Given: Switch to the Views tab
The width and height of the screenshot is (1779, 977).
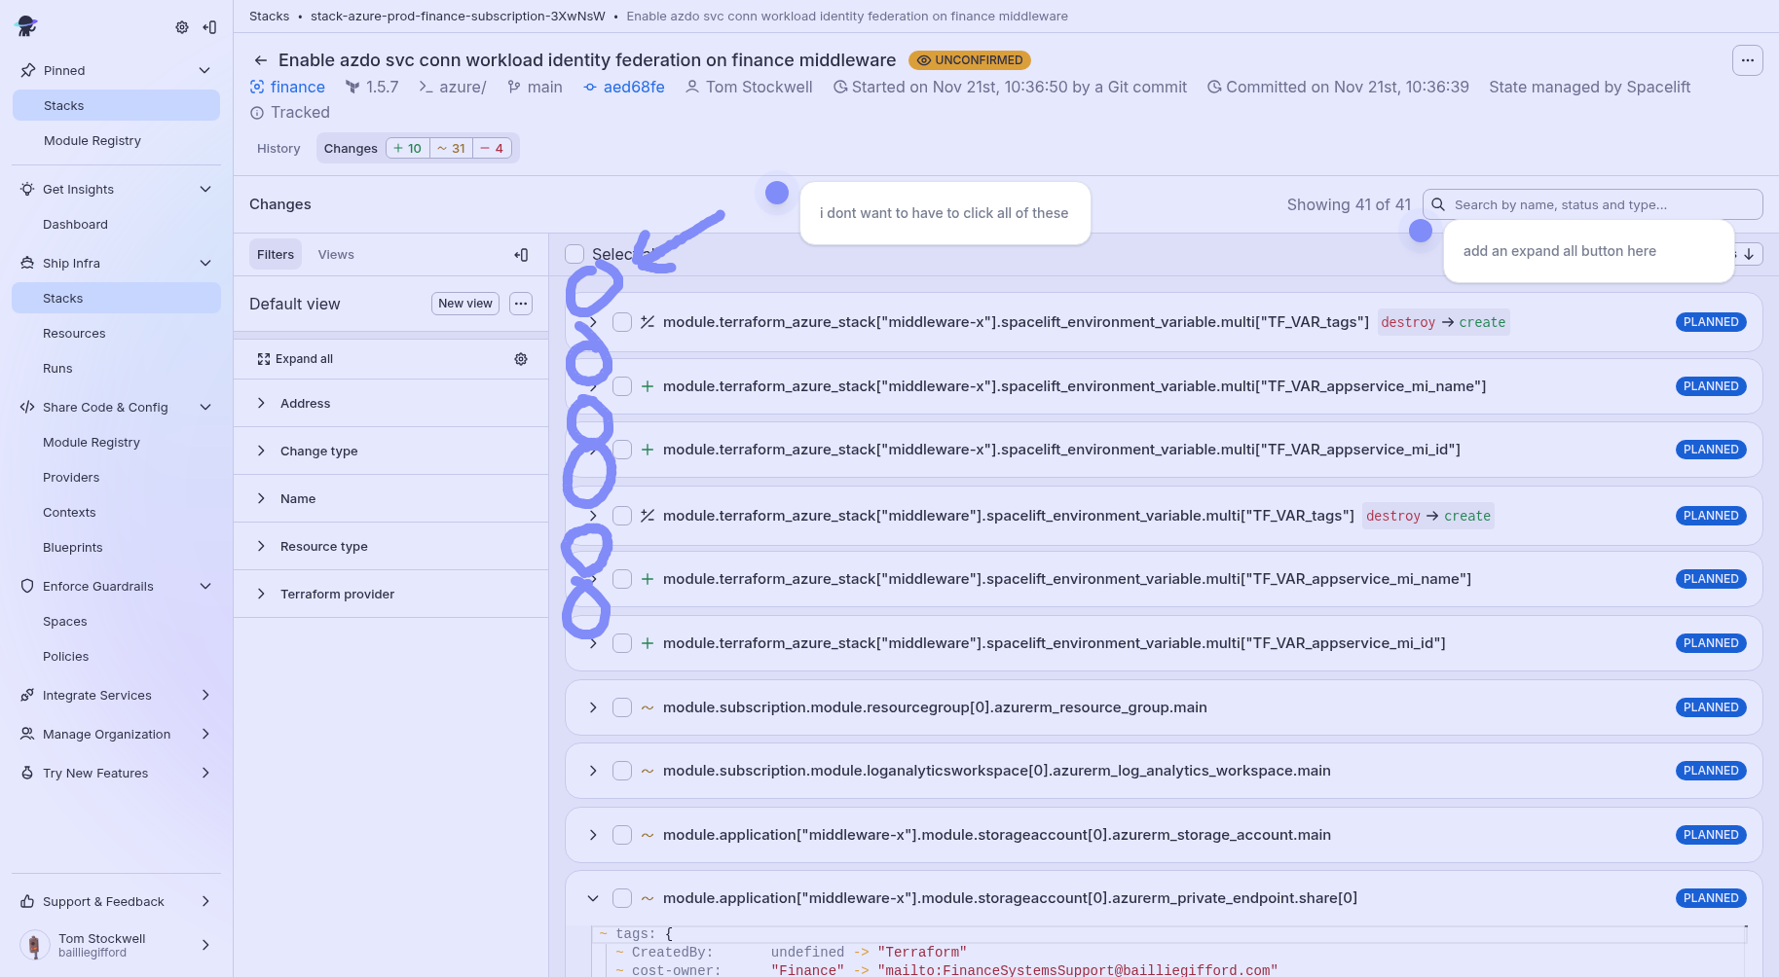Looking at the screenshot, I should click(336, 255).
